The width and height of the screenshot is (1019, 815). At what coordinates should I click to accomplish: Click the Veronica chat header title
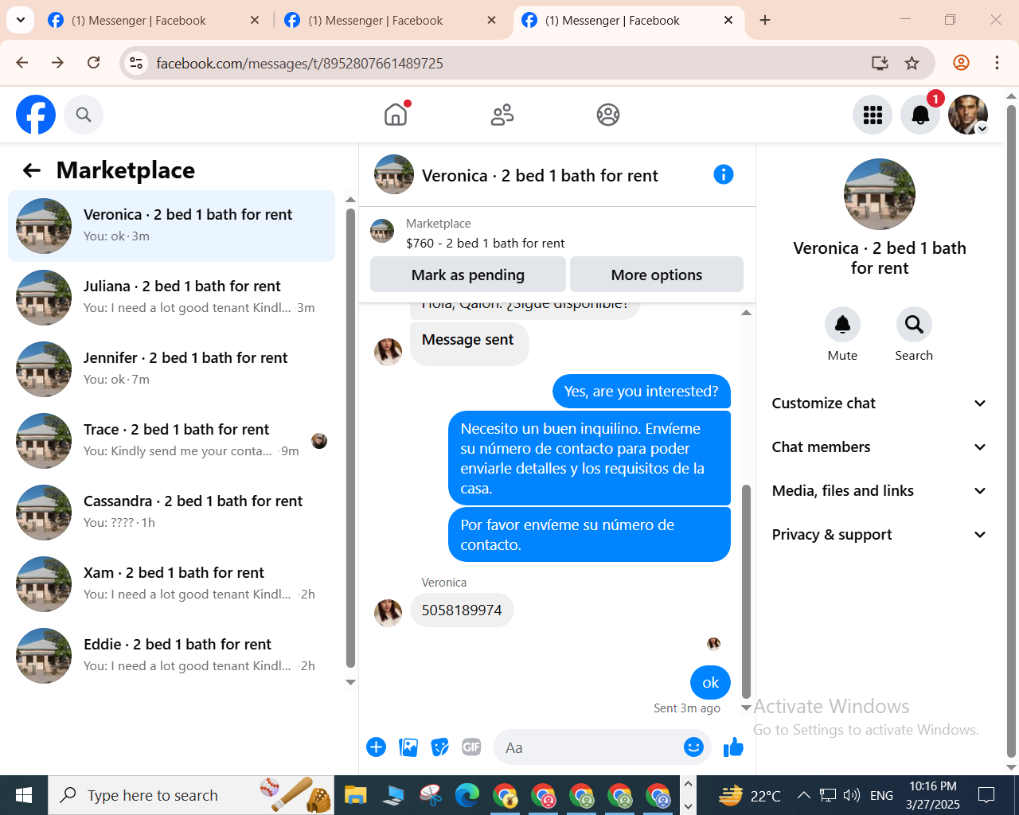pyautogui.click(x=540, y=176)
